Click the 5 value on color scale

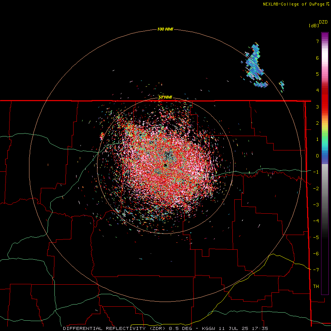(317, 74)
